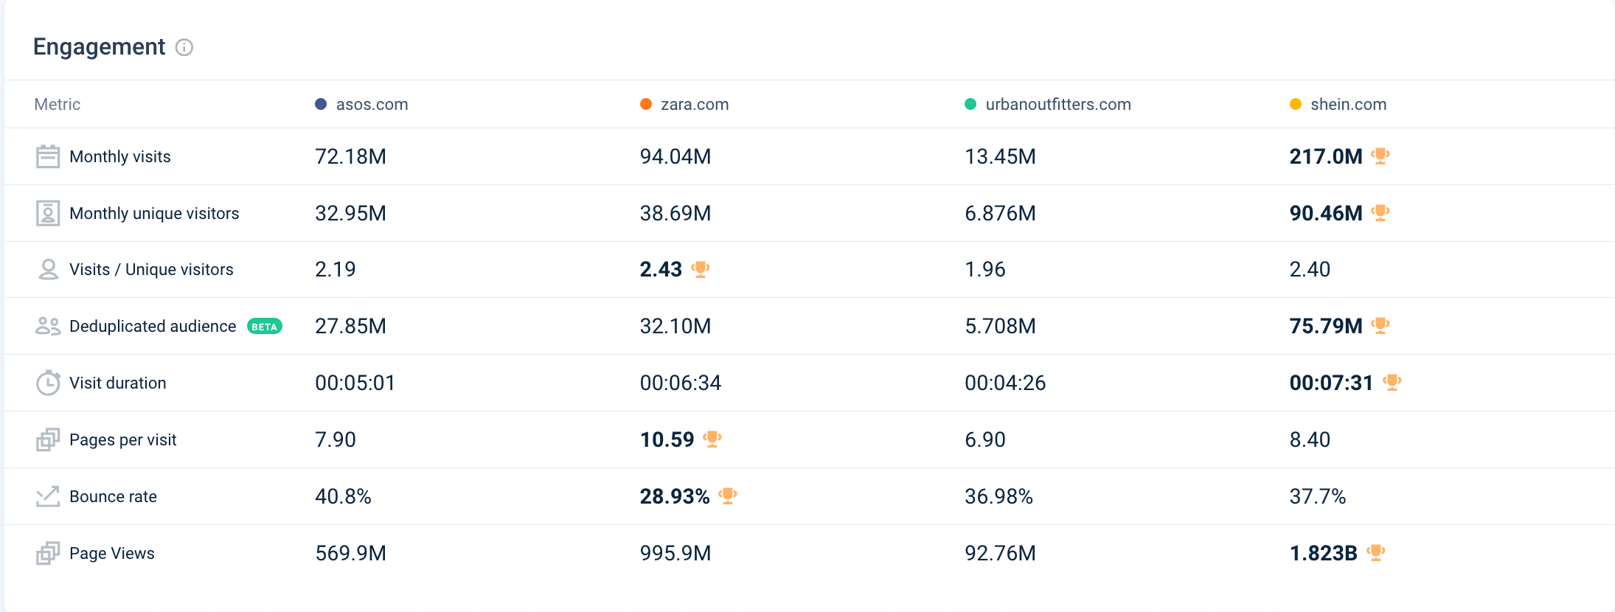The height and width of the screenshot is (612, 1615).
Task: Click the Bounce rate arrow chart icon
Action: [48, 496]
